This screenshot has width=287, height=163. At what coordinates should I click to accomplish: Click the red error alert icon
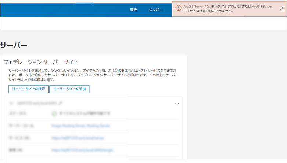click(178, 8)
